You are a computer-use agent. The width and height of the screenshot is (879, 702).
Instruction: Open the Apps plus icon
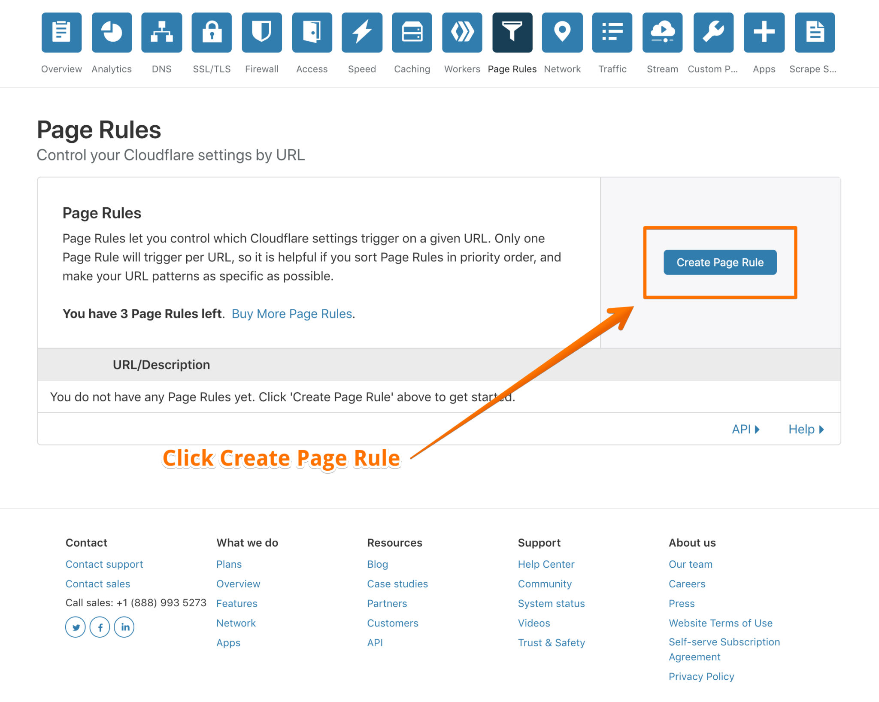pos(764,33)
